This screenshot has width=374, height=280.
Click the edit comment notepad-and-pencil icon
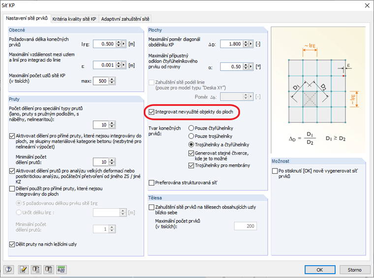click(x=24, y=269)
